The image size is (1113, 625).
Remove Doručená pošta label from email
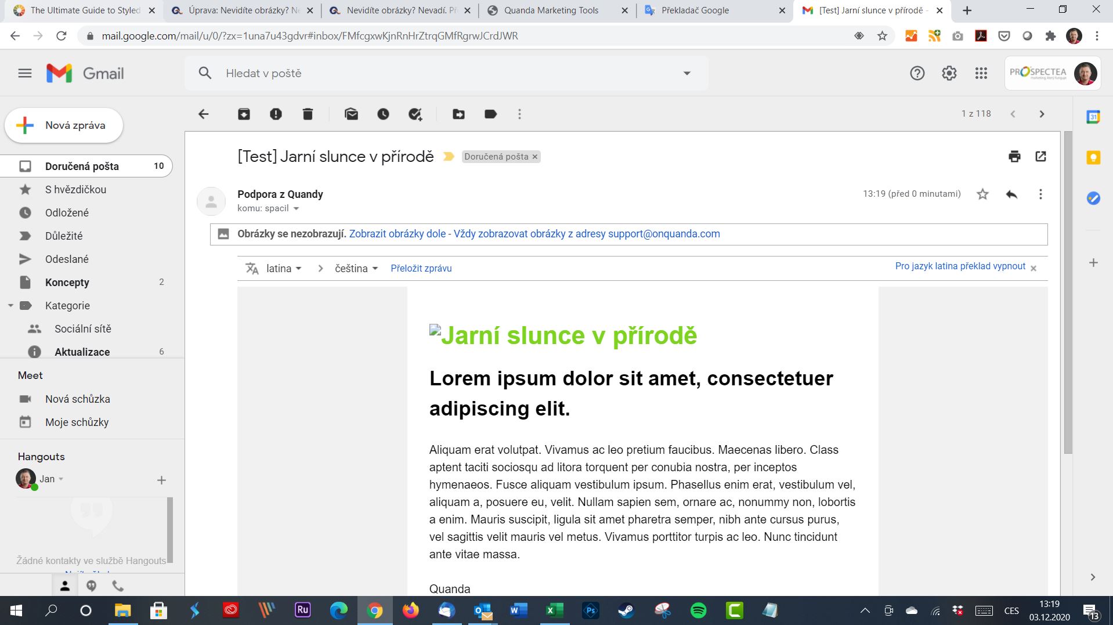coord(535,157)
